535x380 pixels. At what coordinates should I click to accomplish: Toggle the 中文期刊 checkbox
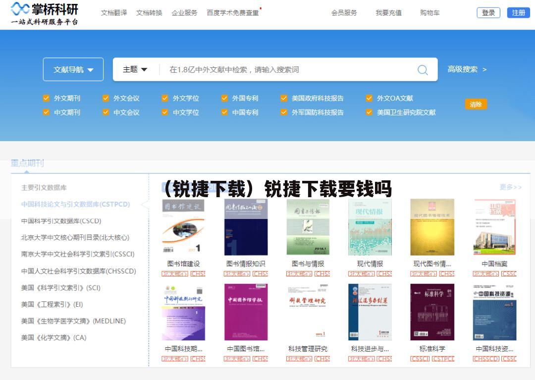coord(47,112)
